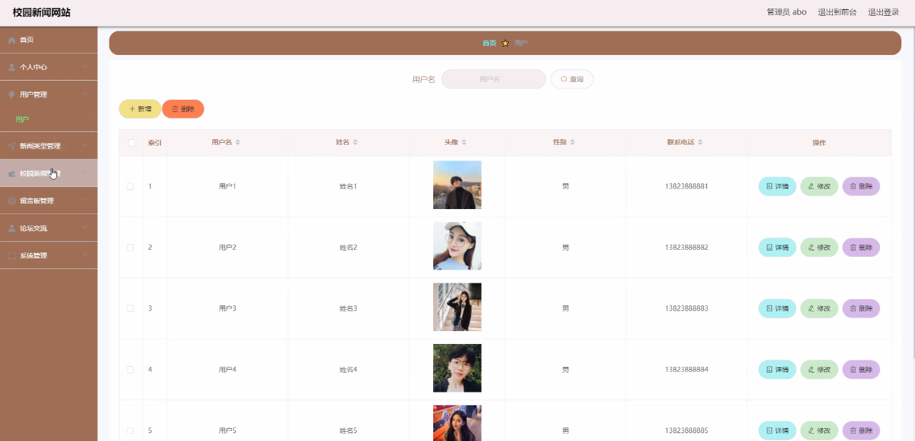The width and height of the screenshot is (915, 441).
Task: Click the 个人中心 person icon
Action: 11,67
